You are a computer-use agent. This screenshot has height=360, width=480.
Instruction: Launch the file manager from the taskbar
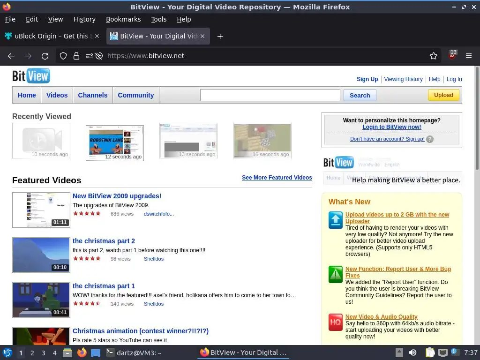click(x=67, y=352)
